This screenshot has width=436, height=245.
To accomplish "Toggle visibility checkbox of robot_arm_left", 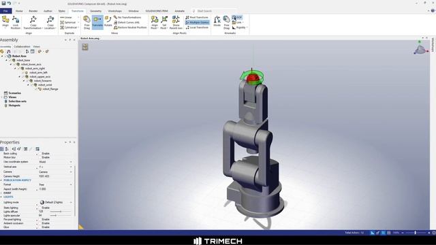I will click(23, 73).
